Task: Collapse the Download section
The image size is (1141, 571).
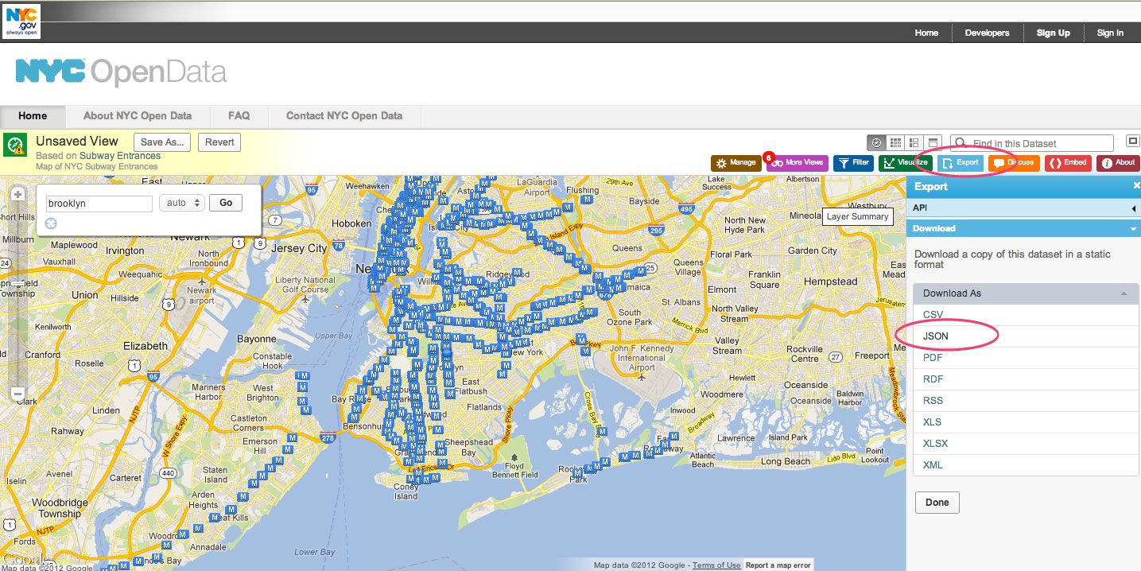Action: click(x=1132, y=228)
